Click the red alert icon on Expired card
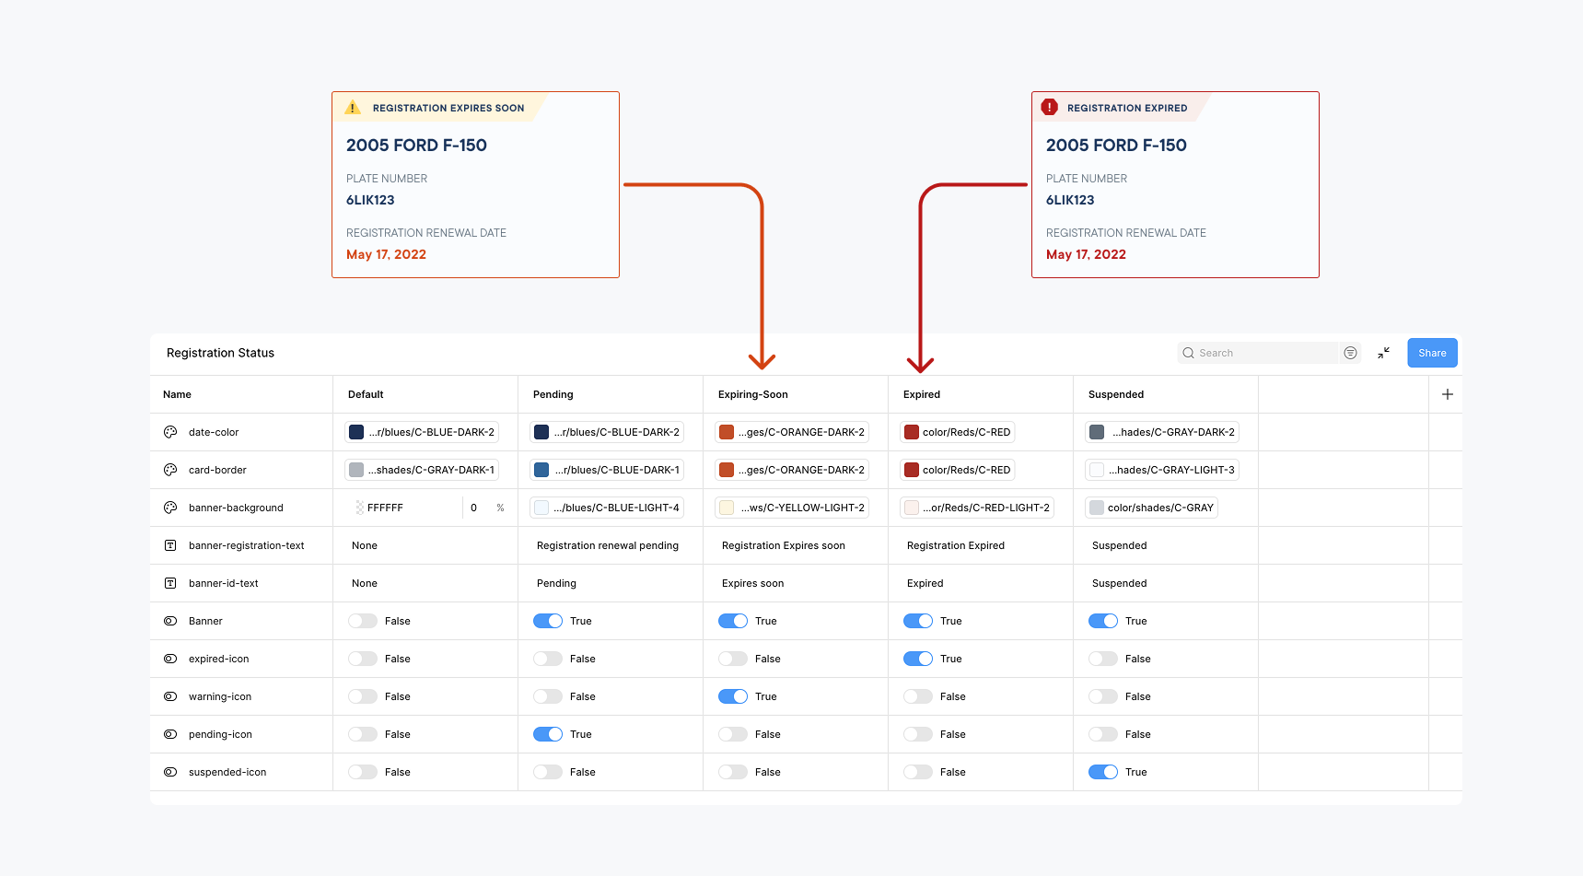 1049,107
